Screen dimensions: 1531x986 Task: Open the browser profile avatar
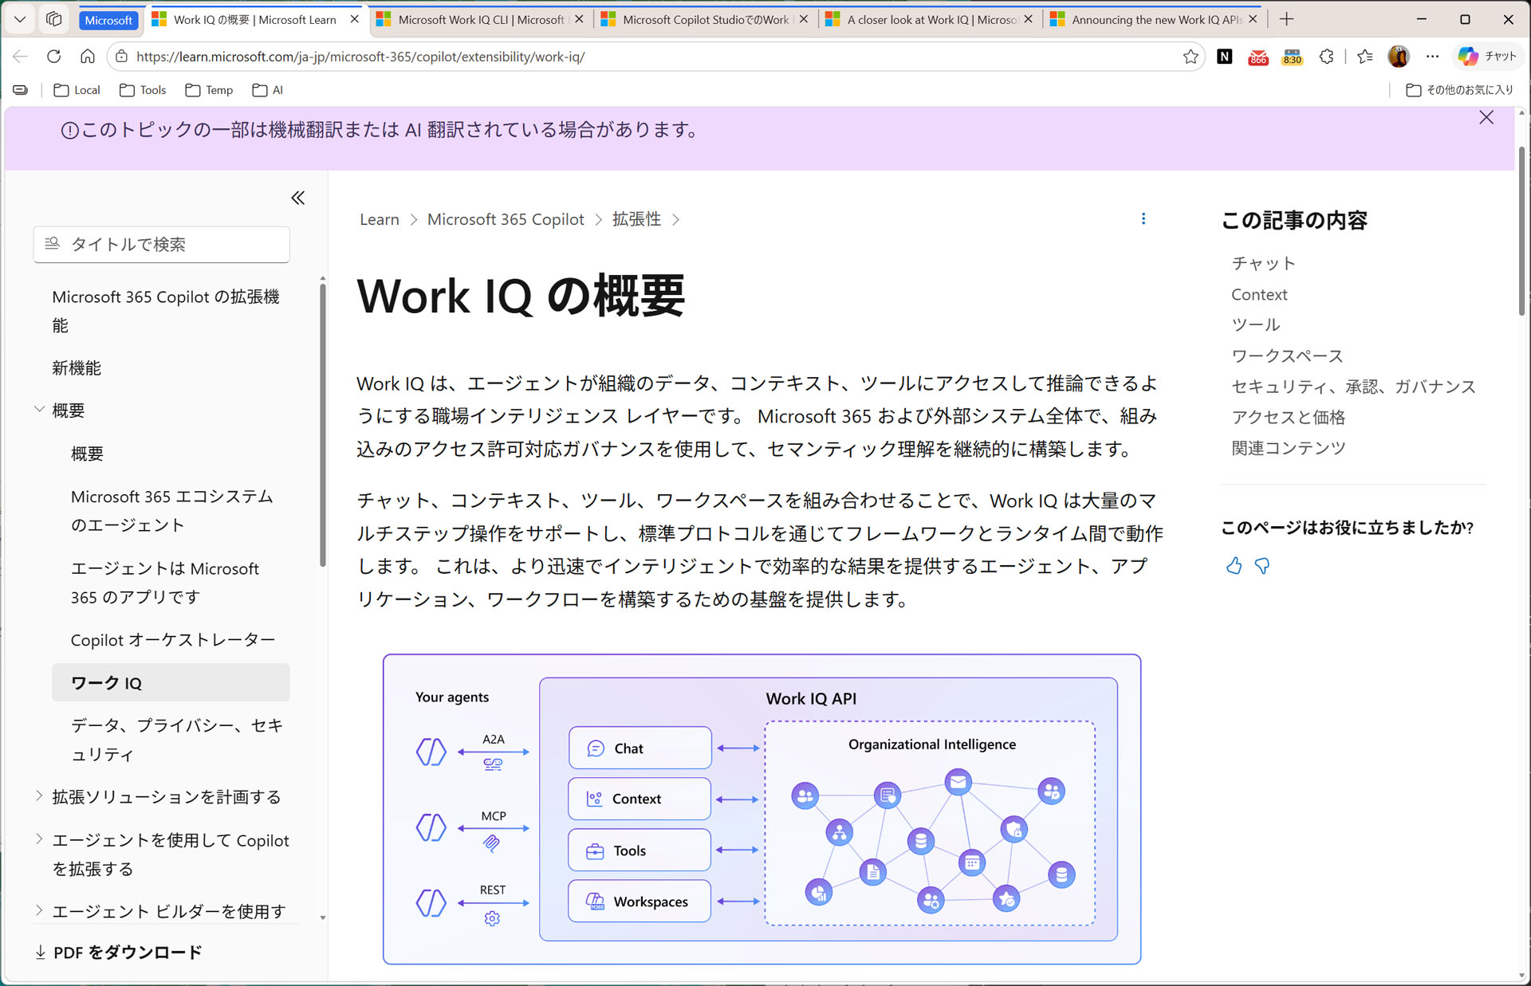(1399, 57)
